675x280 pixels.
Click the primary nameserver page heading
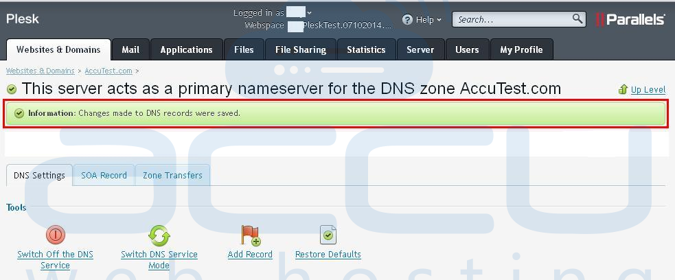click(291, 89)
